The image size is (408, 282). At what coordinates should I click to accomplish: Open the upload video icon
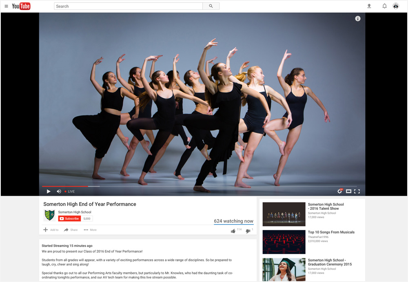click(x=369, y=6)
